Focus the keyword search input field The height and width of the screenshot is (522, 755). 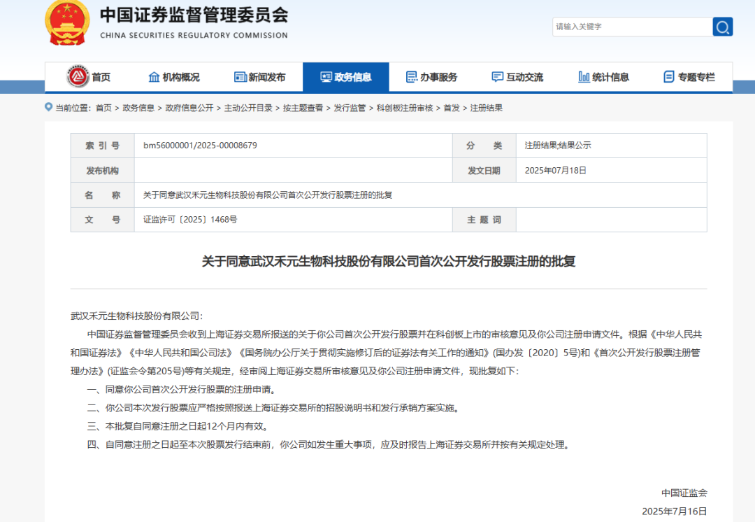pos(631,27)
